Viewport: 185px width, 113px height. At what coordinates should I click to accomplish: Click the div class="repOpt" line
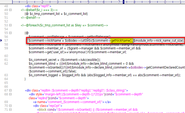click(x=48, y=106)
